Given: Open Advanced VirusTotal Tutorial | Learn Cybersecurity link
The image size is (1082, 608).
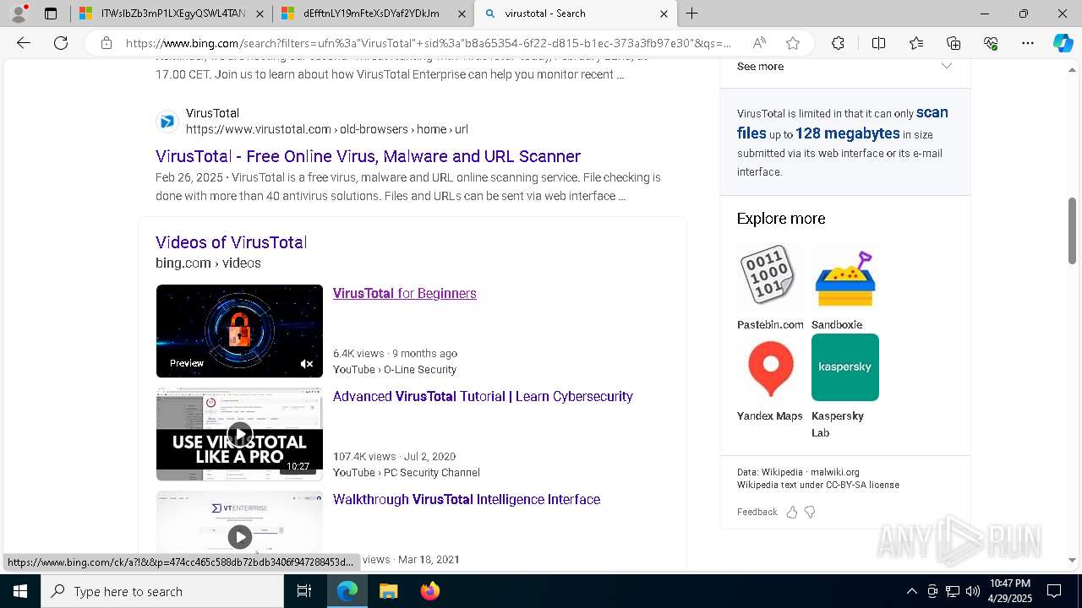Looking at the screenshot, I should [483, 396].
